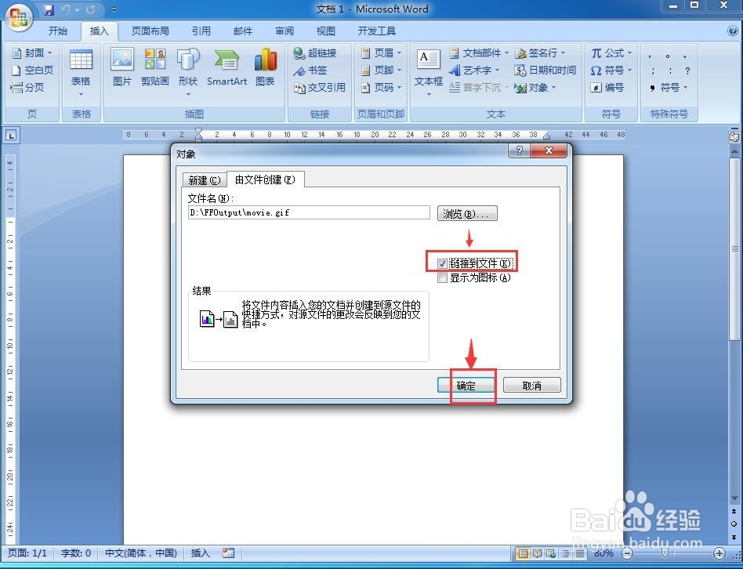Open the Symbol (符号) Ω menu
Viewport: 743px width, 569px height.
coord(611,71)
